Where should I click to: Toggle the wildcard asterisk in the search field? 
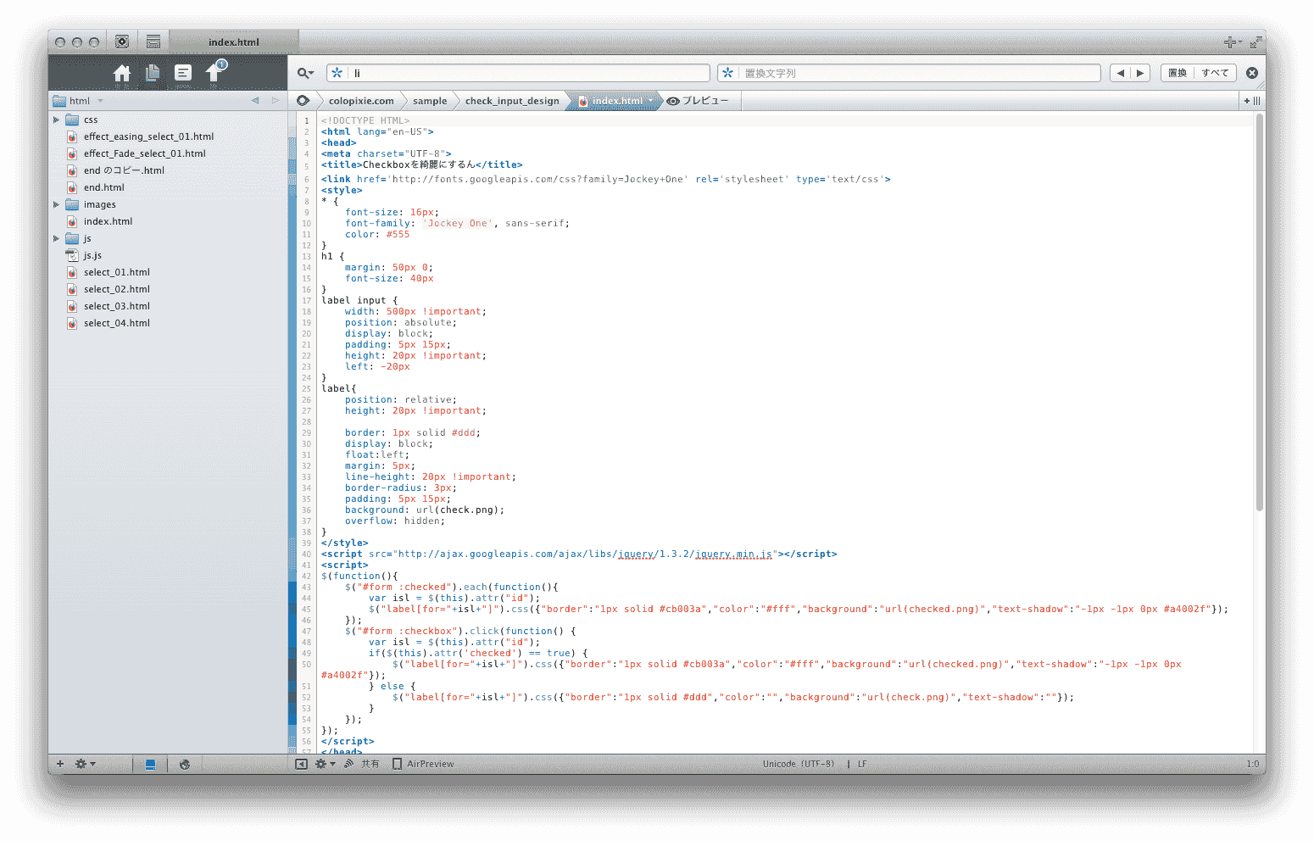click(337, 73)
